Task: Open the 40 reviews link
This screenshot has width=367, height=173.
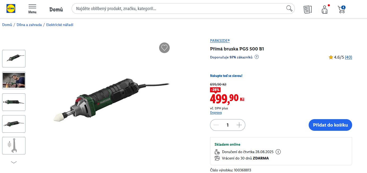Action: click(348, 57)
